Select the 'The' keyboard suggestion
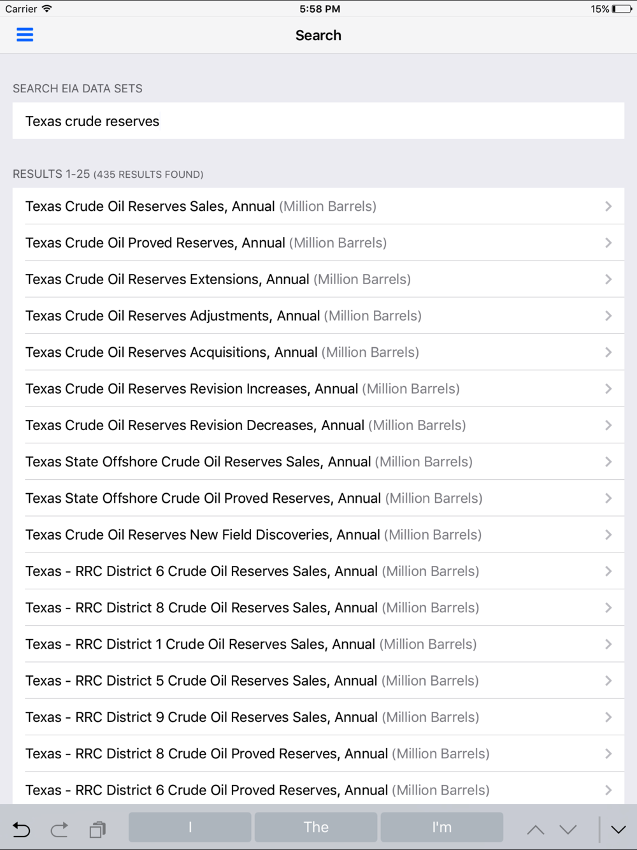This screenshot has height=850, width=637. pos(316,827)
